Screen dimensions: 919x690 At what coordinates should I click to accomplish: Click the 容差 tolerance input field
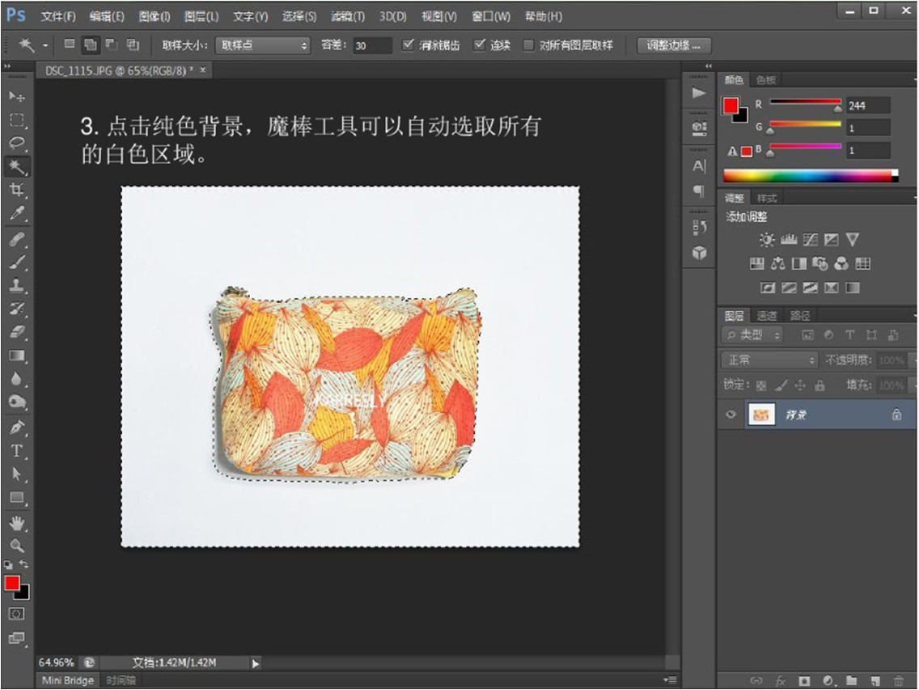click(371, 45)
